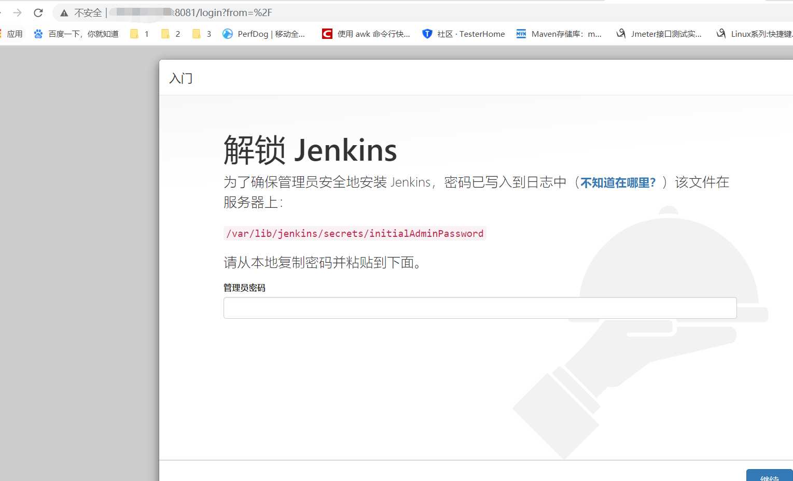
Task: Open bookmark folder 3
Action: coord(202,34)
